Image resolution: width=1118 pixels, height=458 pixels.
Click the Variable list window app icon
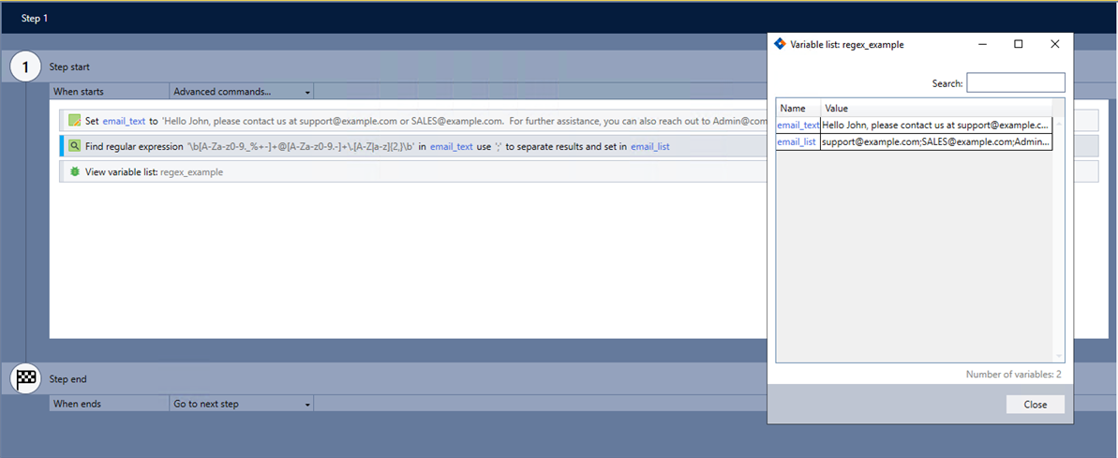click(780, 44)
